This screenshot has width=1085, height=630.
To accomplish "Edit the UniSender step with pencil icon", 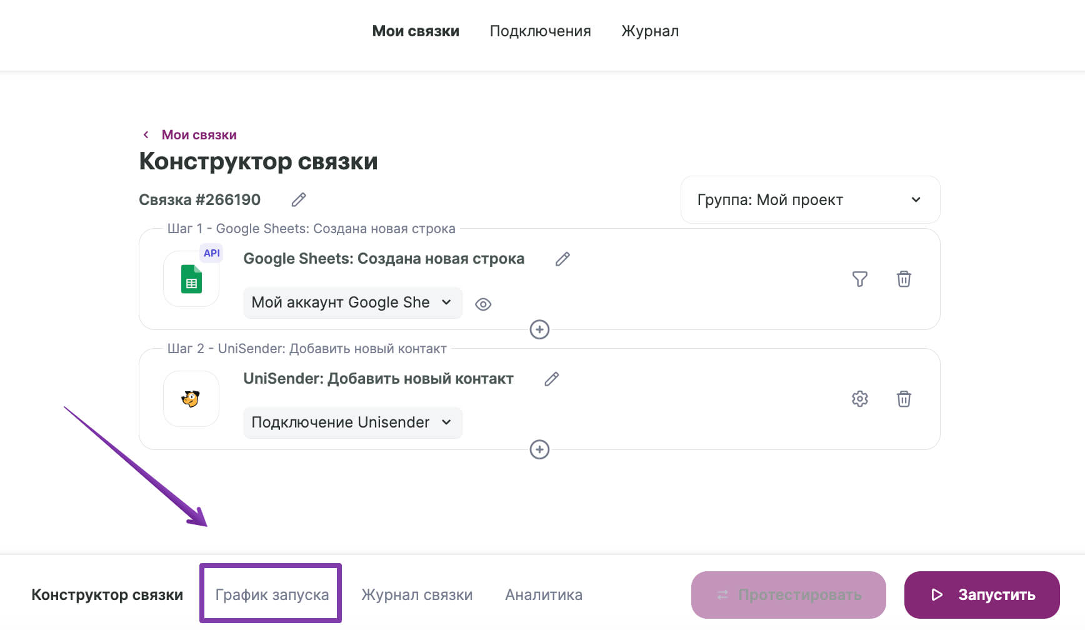I will point(551,379).
